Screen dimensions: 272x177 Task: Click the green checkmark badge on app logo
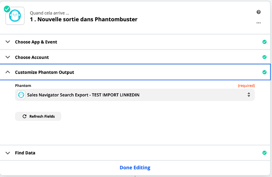point(7,9)
